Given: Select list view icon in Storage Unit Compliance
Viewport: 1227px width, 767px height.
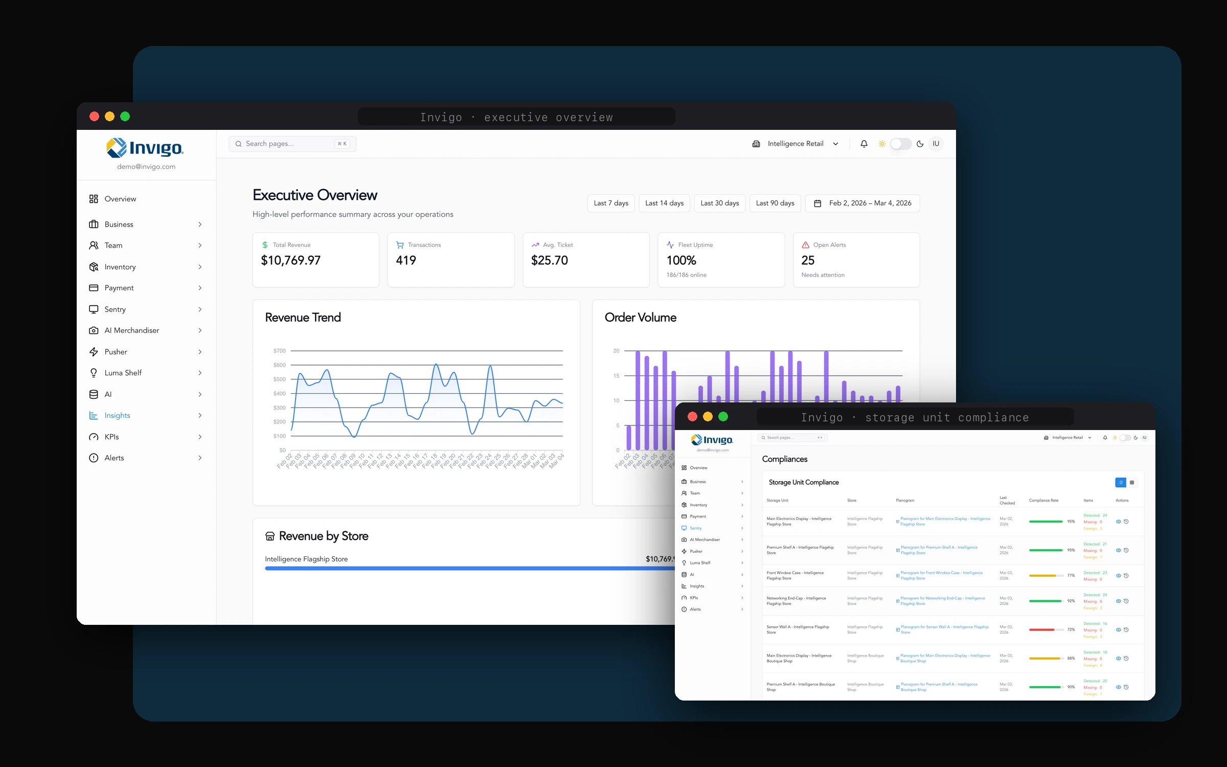Looking at the screenshot, I should point(1121,483).
